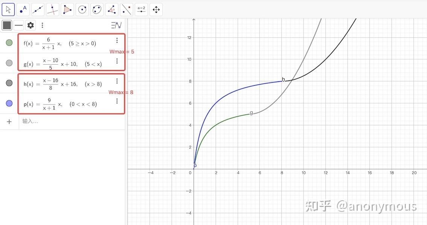This screenshot has width=427, height=225.
Task: Select the Line through two points tool
Action: pos(38,9)
